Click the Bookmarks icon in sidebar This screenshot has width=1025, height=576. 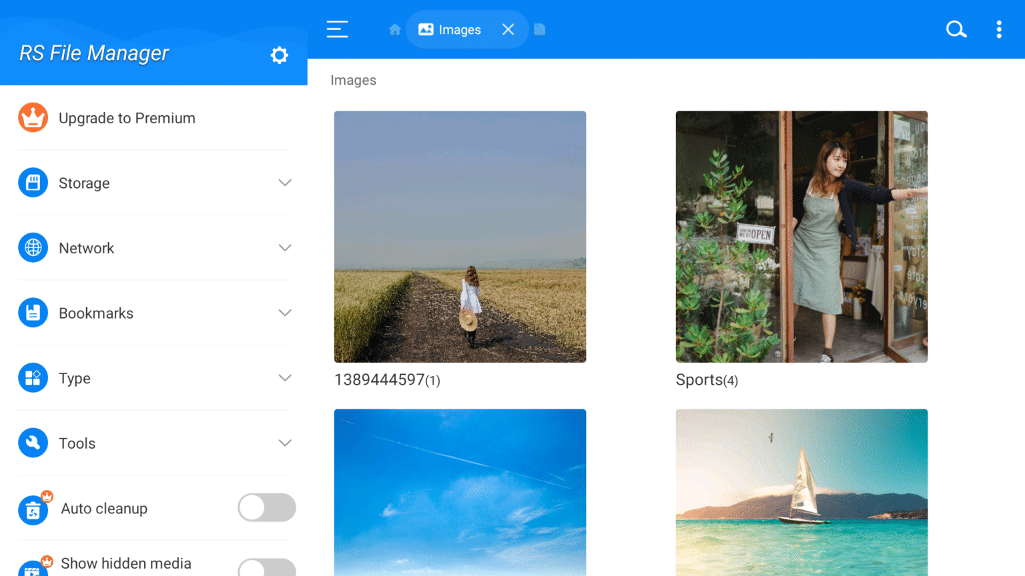coord(33,312)
